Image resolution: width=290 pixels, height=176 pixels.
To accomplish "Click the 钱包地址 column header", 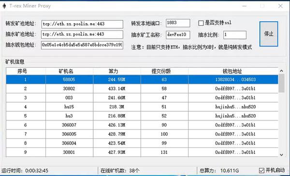I will (233, 71).
